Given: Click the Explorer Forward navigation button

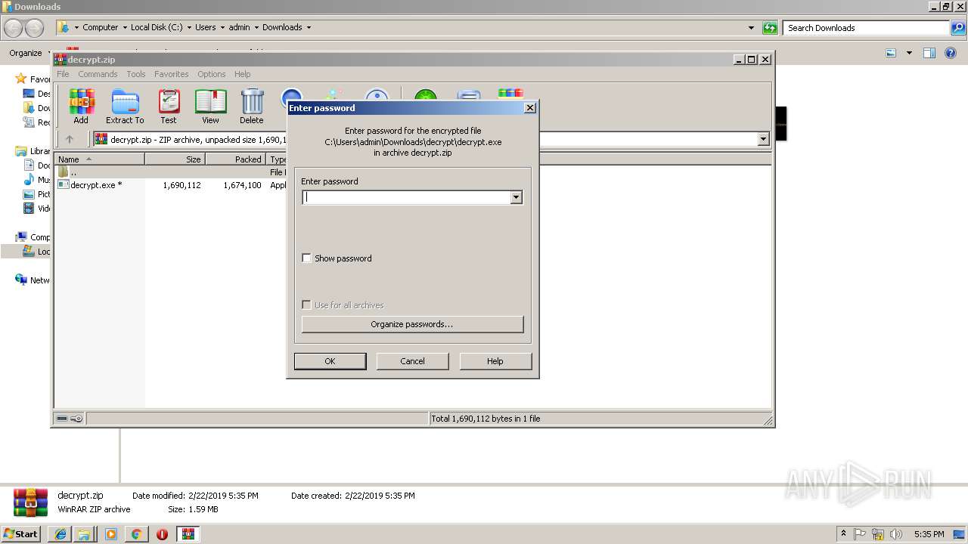Looking at the screenshot, I should (35, 28).
